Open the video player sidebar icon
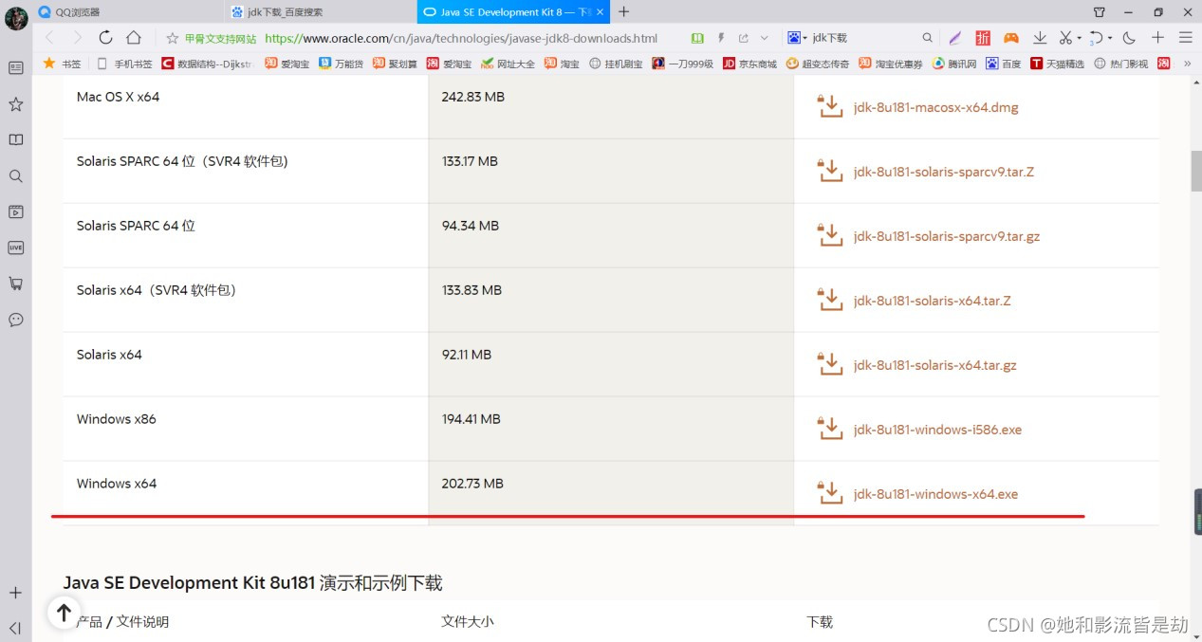 [15, 211]
